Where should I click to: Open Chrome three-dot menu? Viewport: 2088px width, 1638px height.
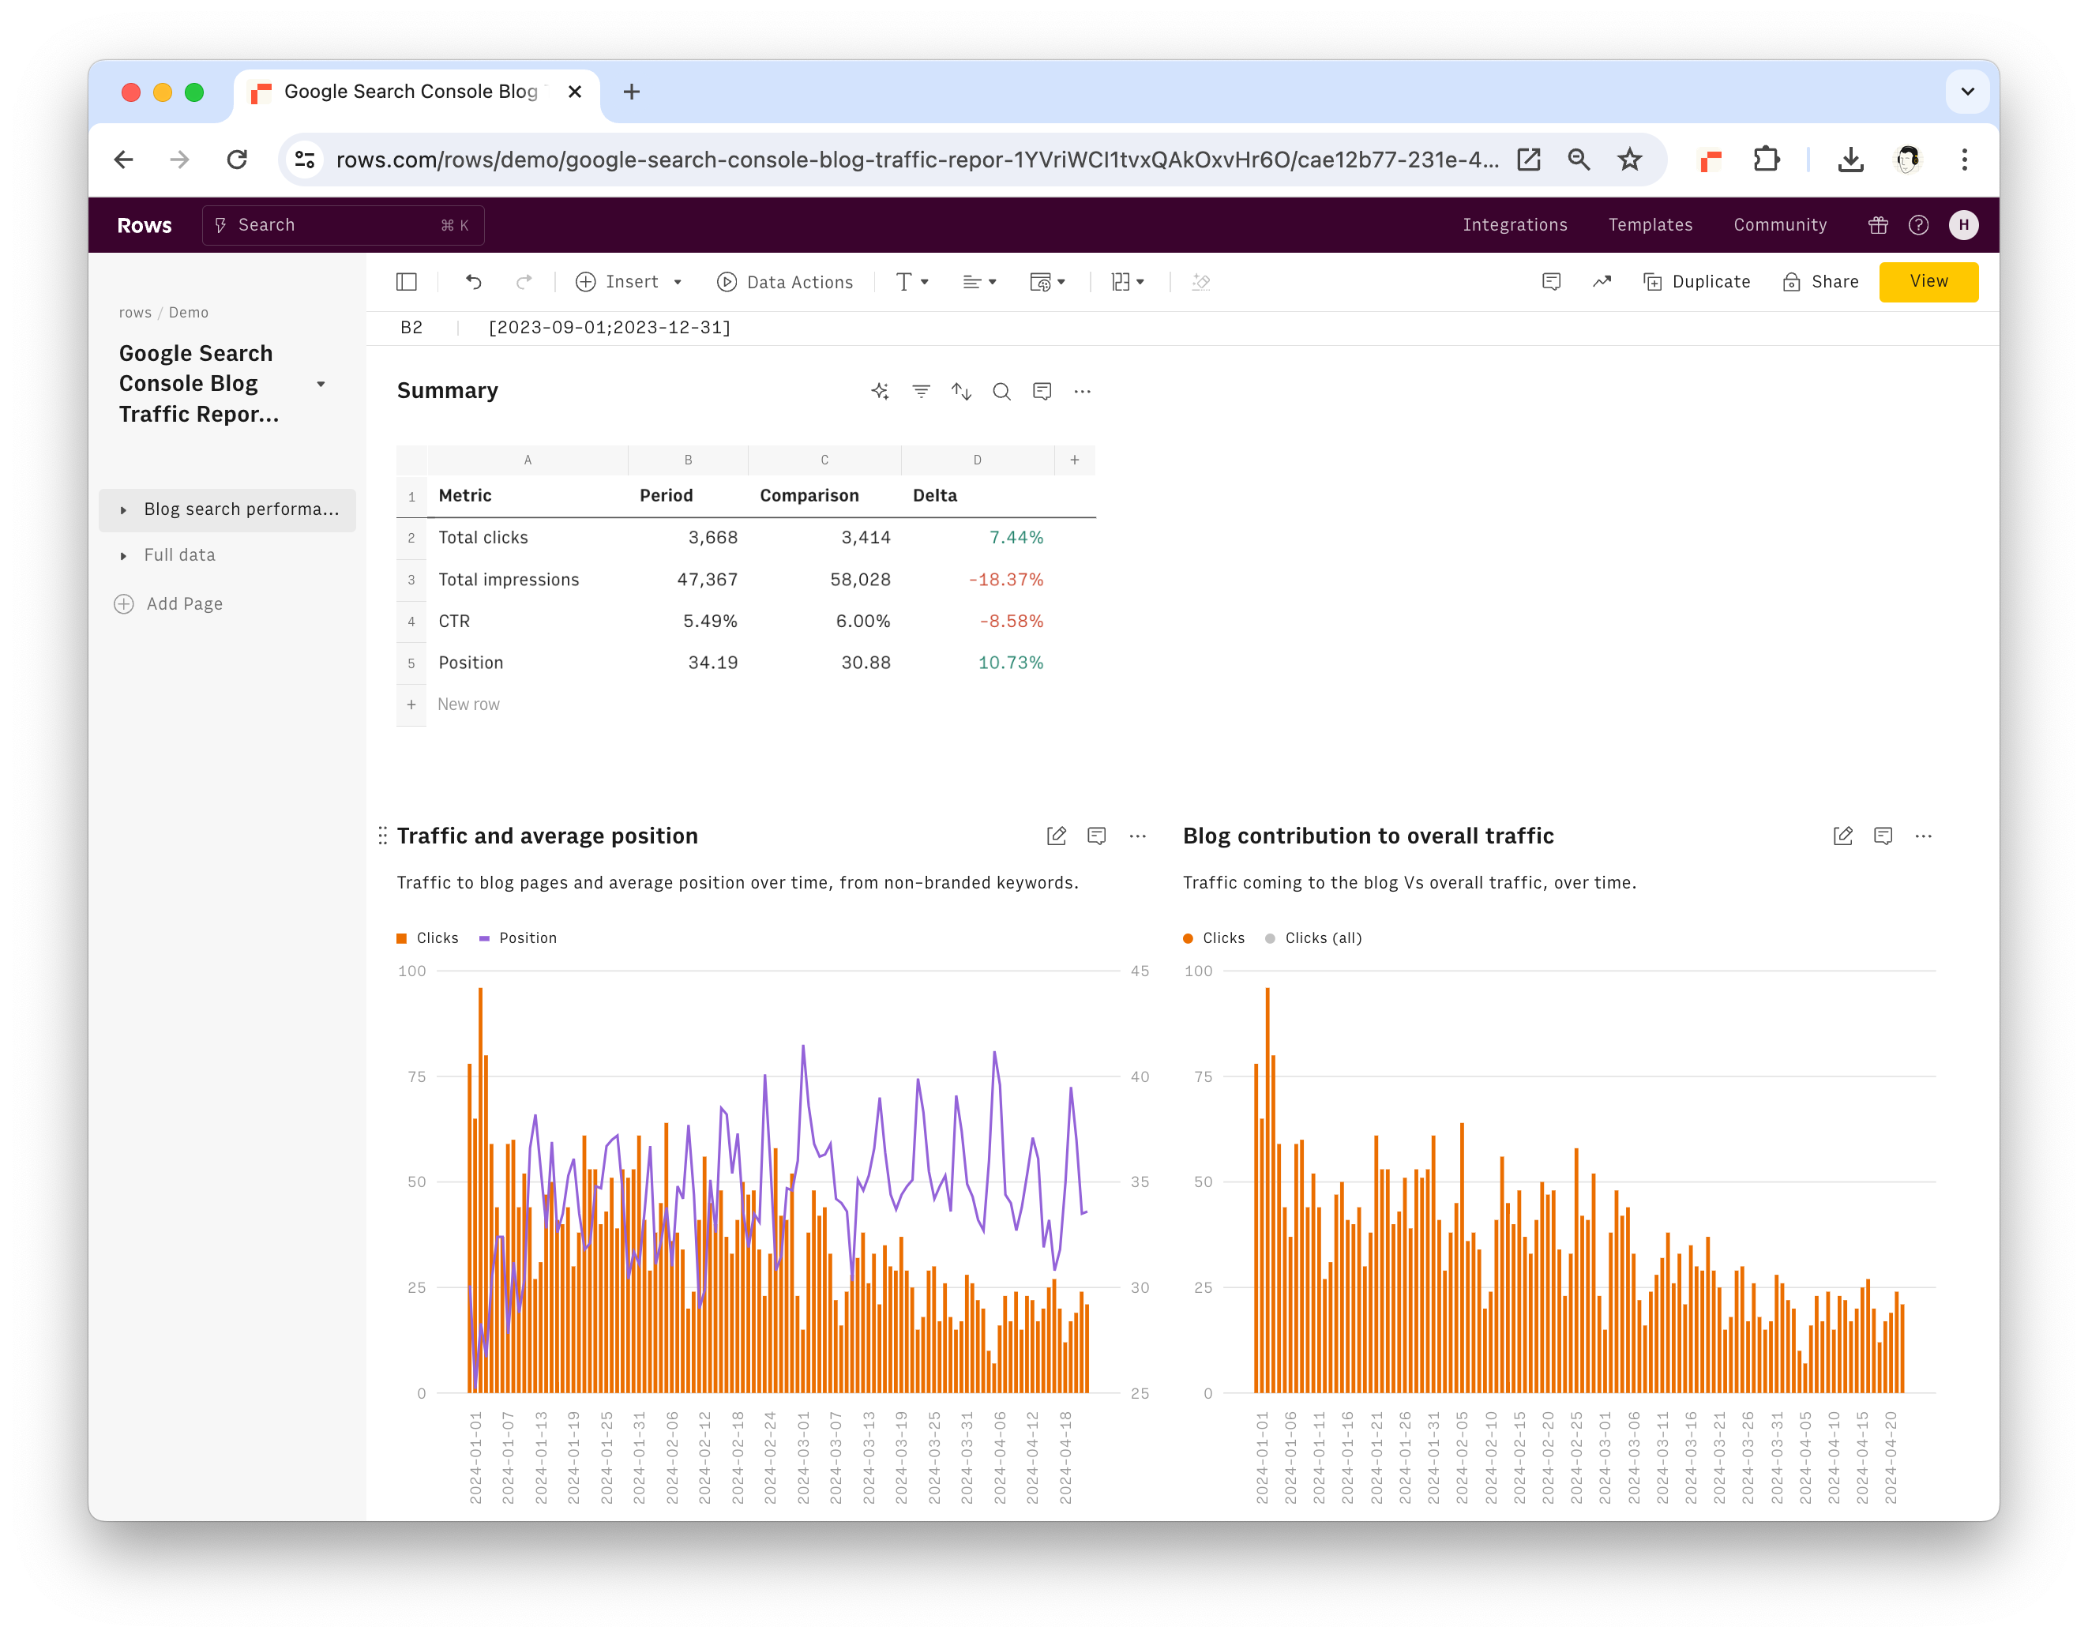click(1963, 160)
